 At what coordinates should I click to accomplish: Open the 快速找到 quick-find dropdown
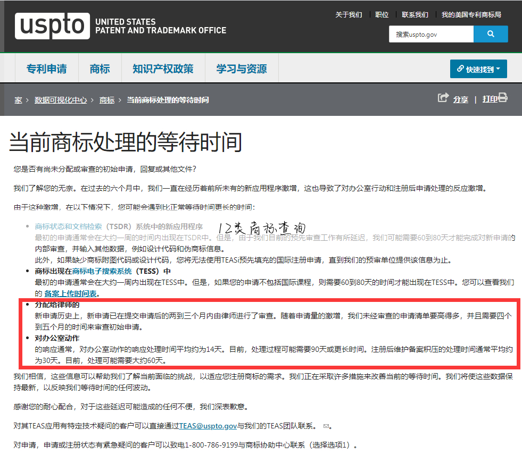(478, 69)
